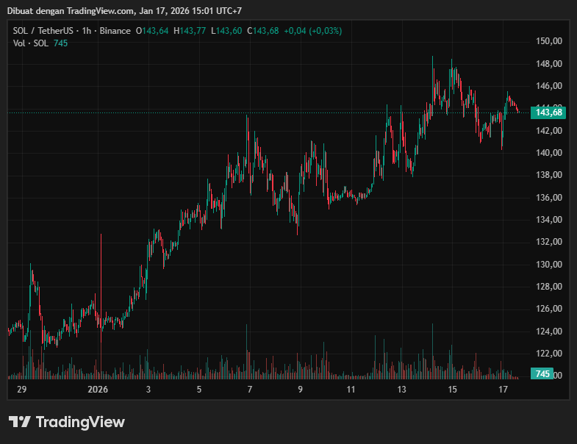Image resolution: width=577 pixels, height=444 pixels.
Task: Click the 130,00 price axis label
Action: point(549,265)
